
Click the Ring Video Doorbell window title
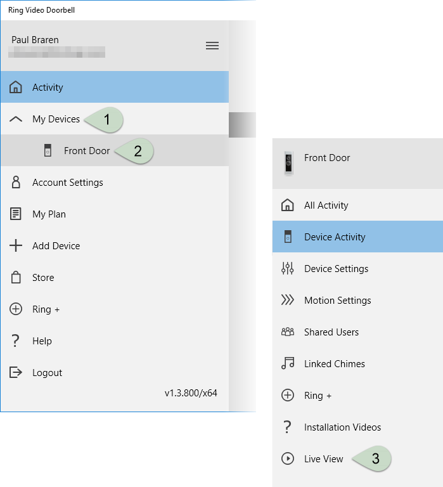point(41,10)
